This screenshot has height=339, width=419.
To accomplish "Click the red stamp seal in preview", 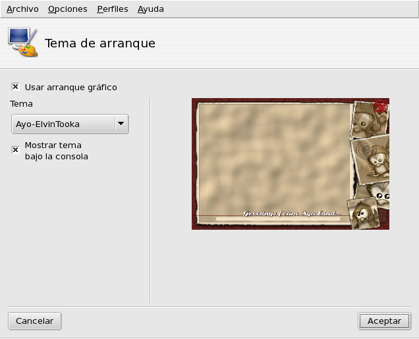I will (381, 106).
